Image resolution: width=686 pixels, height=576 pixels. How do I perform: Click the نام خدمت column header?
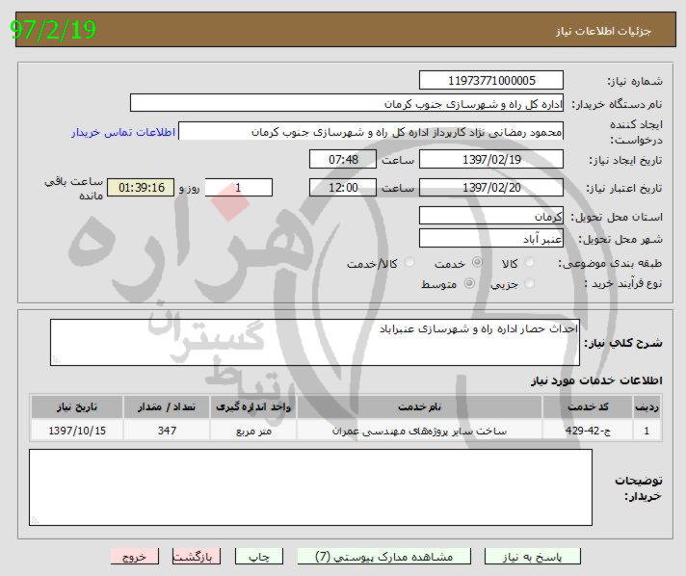(x=419, y=407)
